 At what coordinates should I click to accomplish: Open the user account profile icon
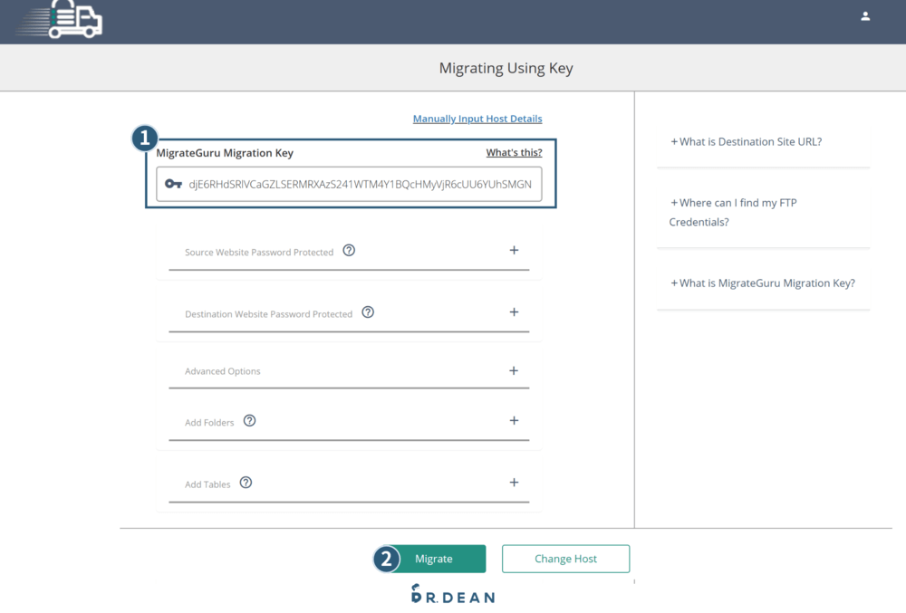865,16
